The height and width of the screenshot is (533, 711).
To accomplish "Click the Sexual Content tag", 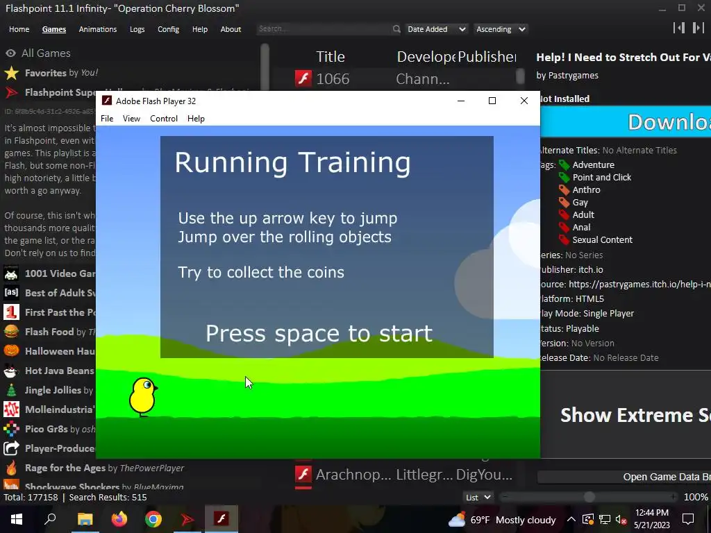I will (602, 239).
